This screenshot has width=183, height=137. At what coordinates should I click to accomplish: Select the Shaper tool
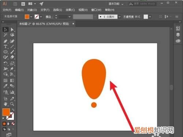[x=5, y=57]
